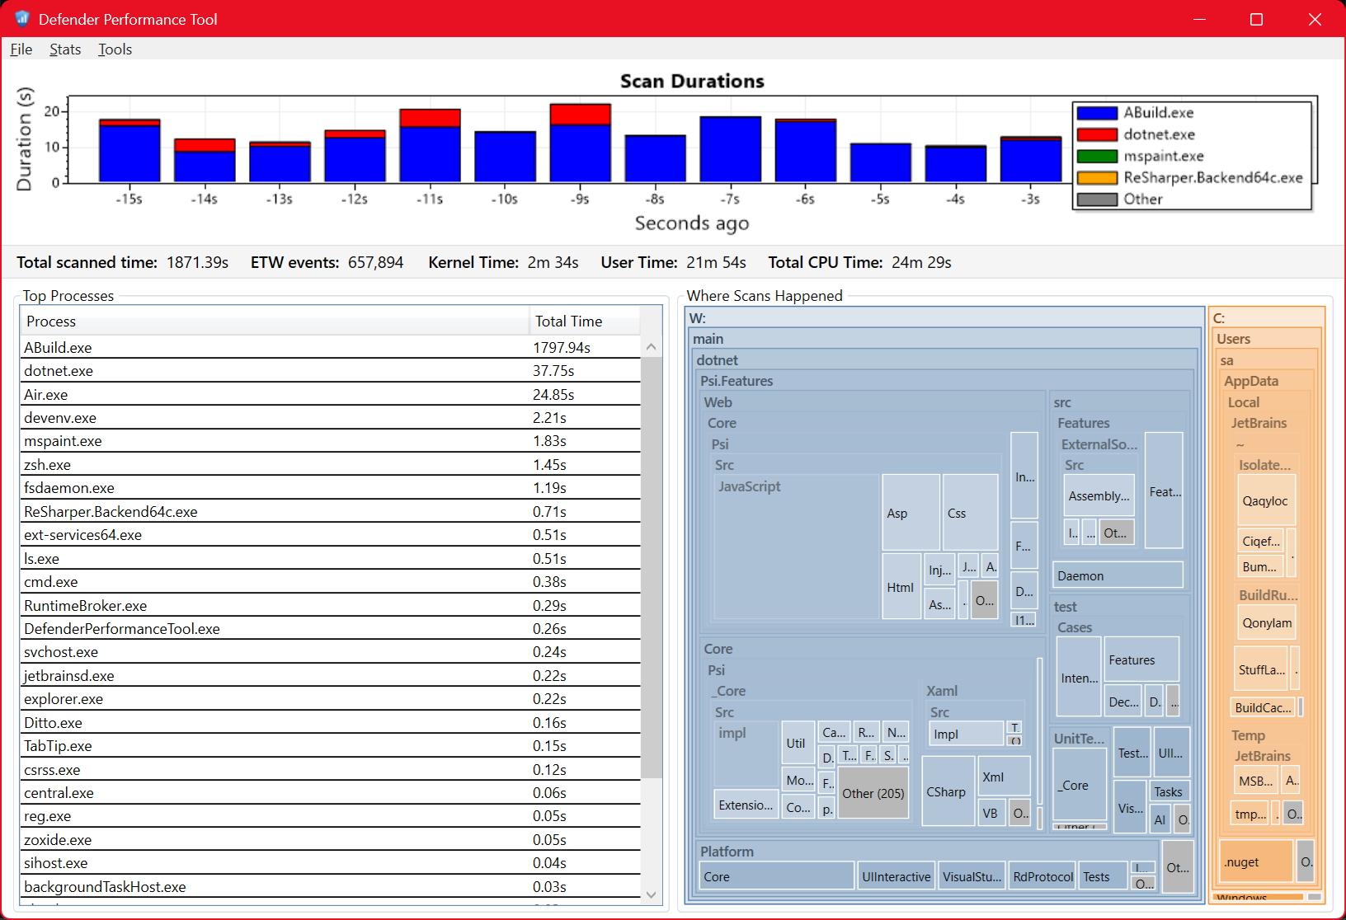Viewport: 1346px width, 920px height.
Task: Click the Defender Performance Tool shield icon
Action: (x=22, y=18)
